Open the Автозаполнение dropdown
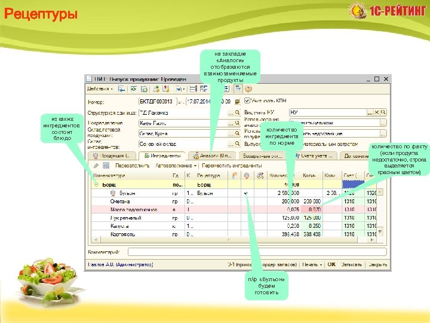Viewport: 430px width, 323px height. click(176, 166)
